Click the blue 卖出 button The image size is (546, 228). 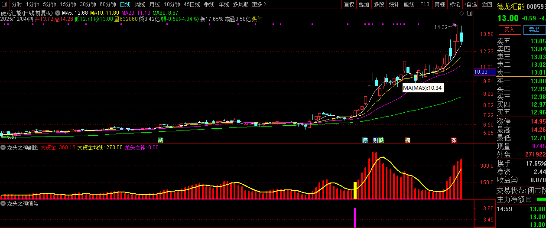tap(534, 29)
